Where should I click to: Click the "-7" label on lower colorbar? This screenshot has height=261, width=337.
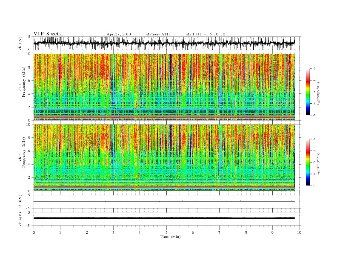(314, 186)
